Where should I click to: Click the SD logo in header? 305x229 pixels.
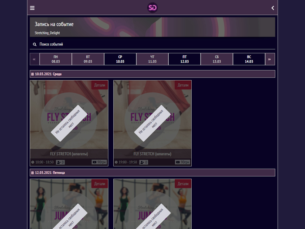tap(152, 8)
